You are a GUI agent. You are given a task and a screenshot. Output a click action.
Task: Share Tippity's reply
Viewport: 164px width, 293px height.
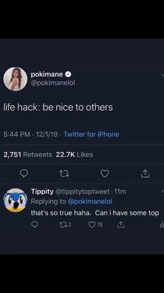(x=121, y=225)
